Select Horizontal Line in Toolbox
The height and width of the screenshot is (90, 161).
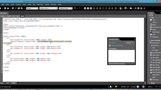pos(155,27)
